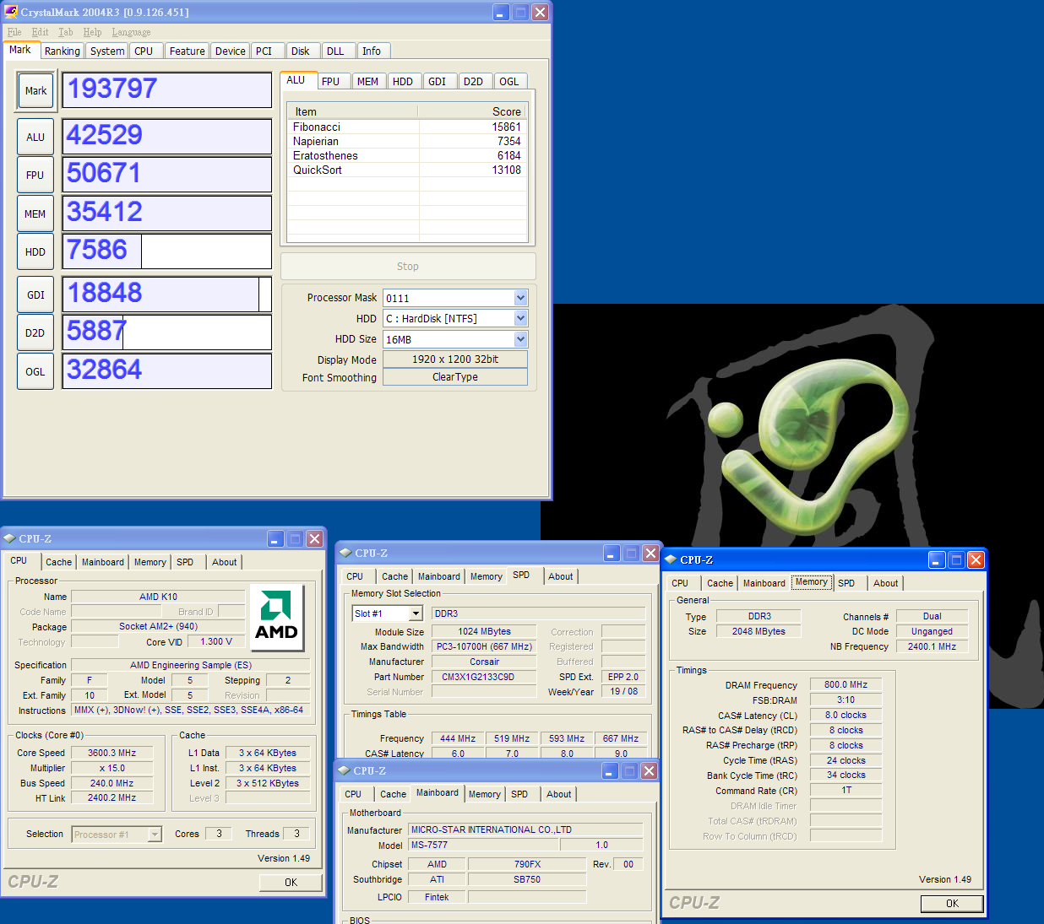Click the AMD logo in CPU-Z
1044x924 pixels.
(x=276, y=618)
